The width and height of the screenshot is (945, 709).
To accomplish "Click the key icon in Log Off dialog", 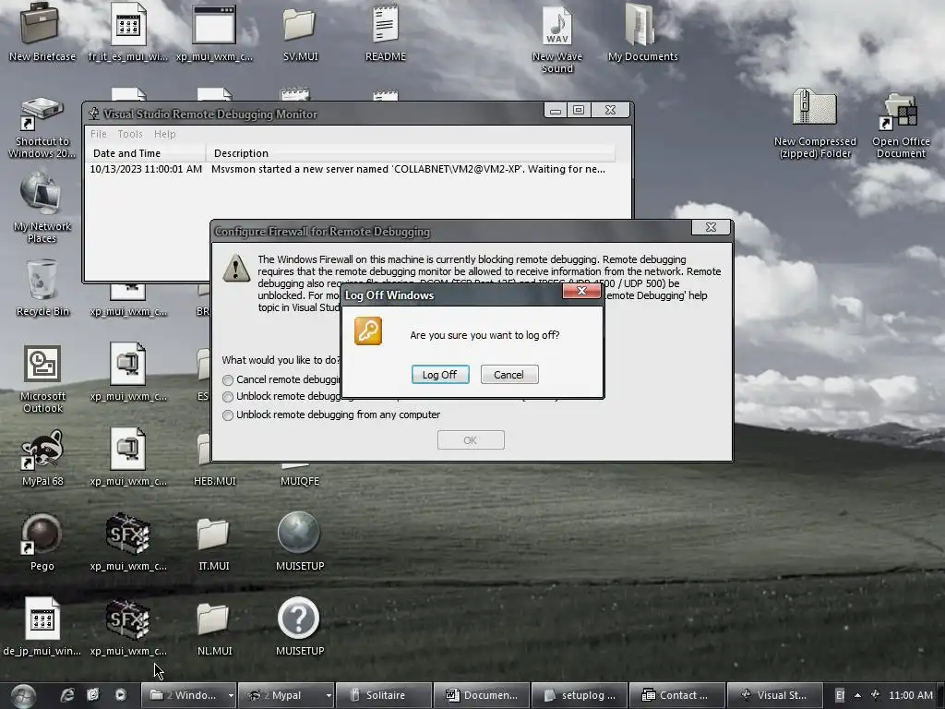I will [x=368, y=331].
